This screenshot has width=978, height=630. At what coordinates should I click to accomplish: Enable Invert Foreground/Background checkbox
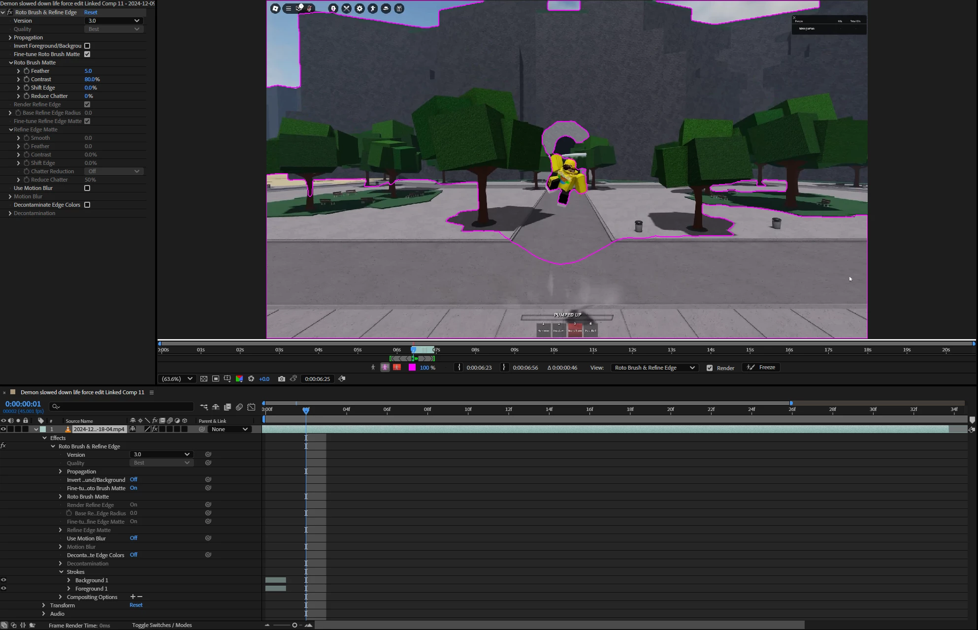pos(87,46)
